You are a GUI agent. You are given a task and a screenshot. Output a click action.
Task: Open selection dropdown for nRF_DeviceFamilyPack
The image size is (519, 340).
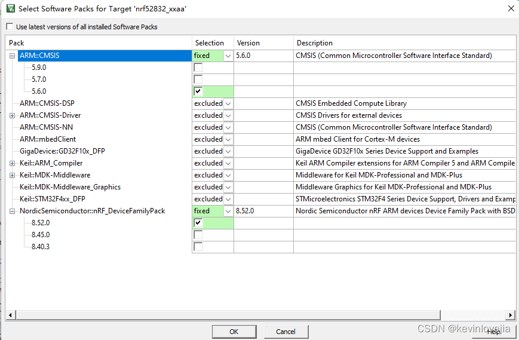[228, 211]
